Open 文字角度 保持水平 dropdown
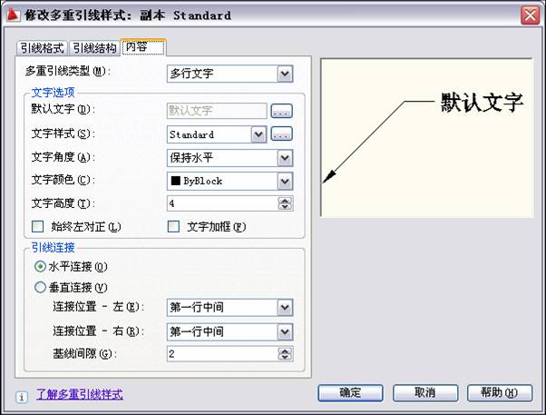 click(x=285, y=158)
